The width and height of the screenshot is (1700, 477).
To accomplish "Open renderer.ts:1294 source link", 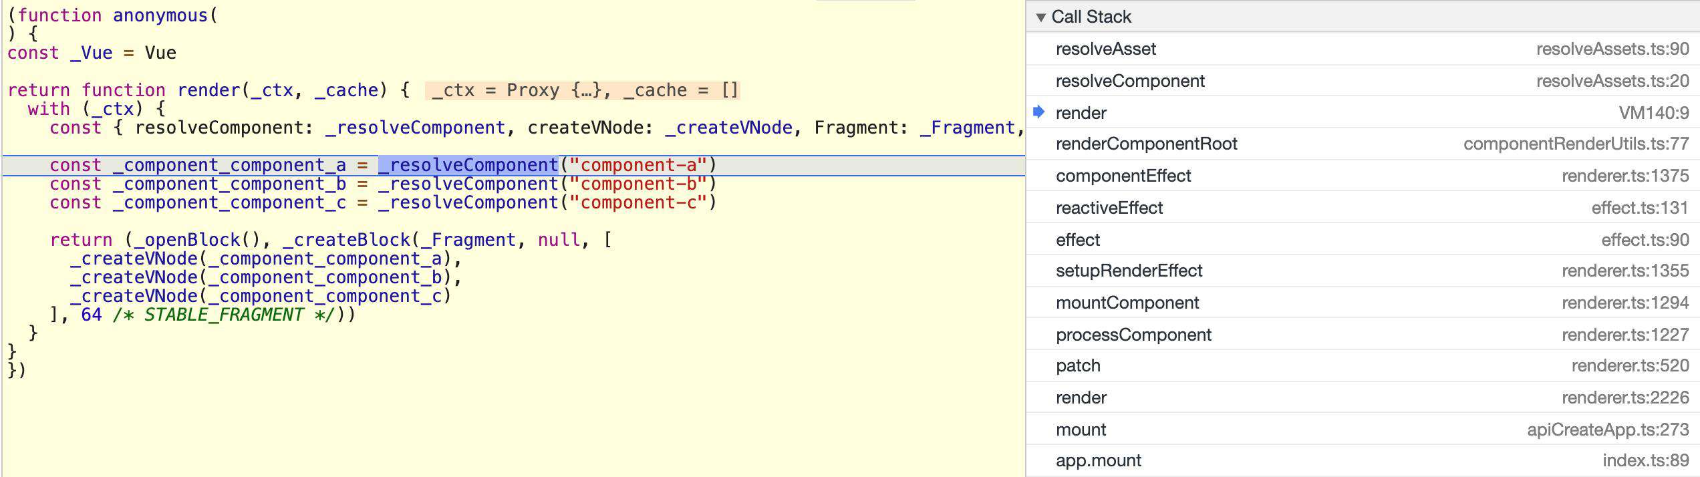I will point(1625,303).
